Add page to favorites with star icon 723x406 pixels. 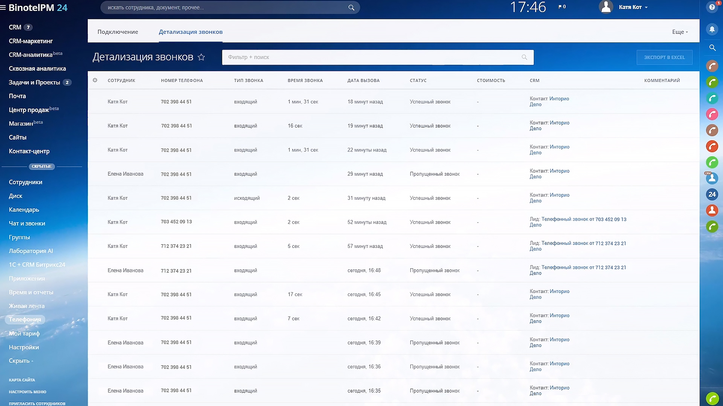pos(201,57)
